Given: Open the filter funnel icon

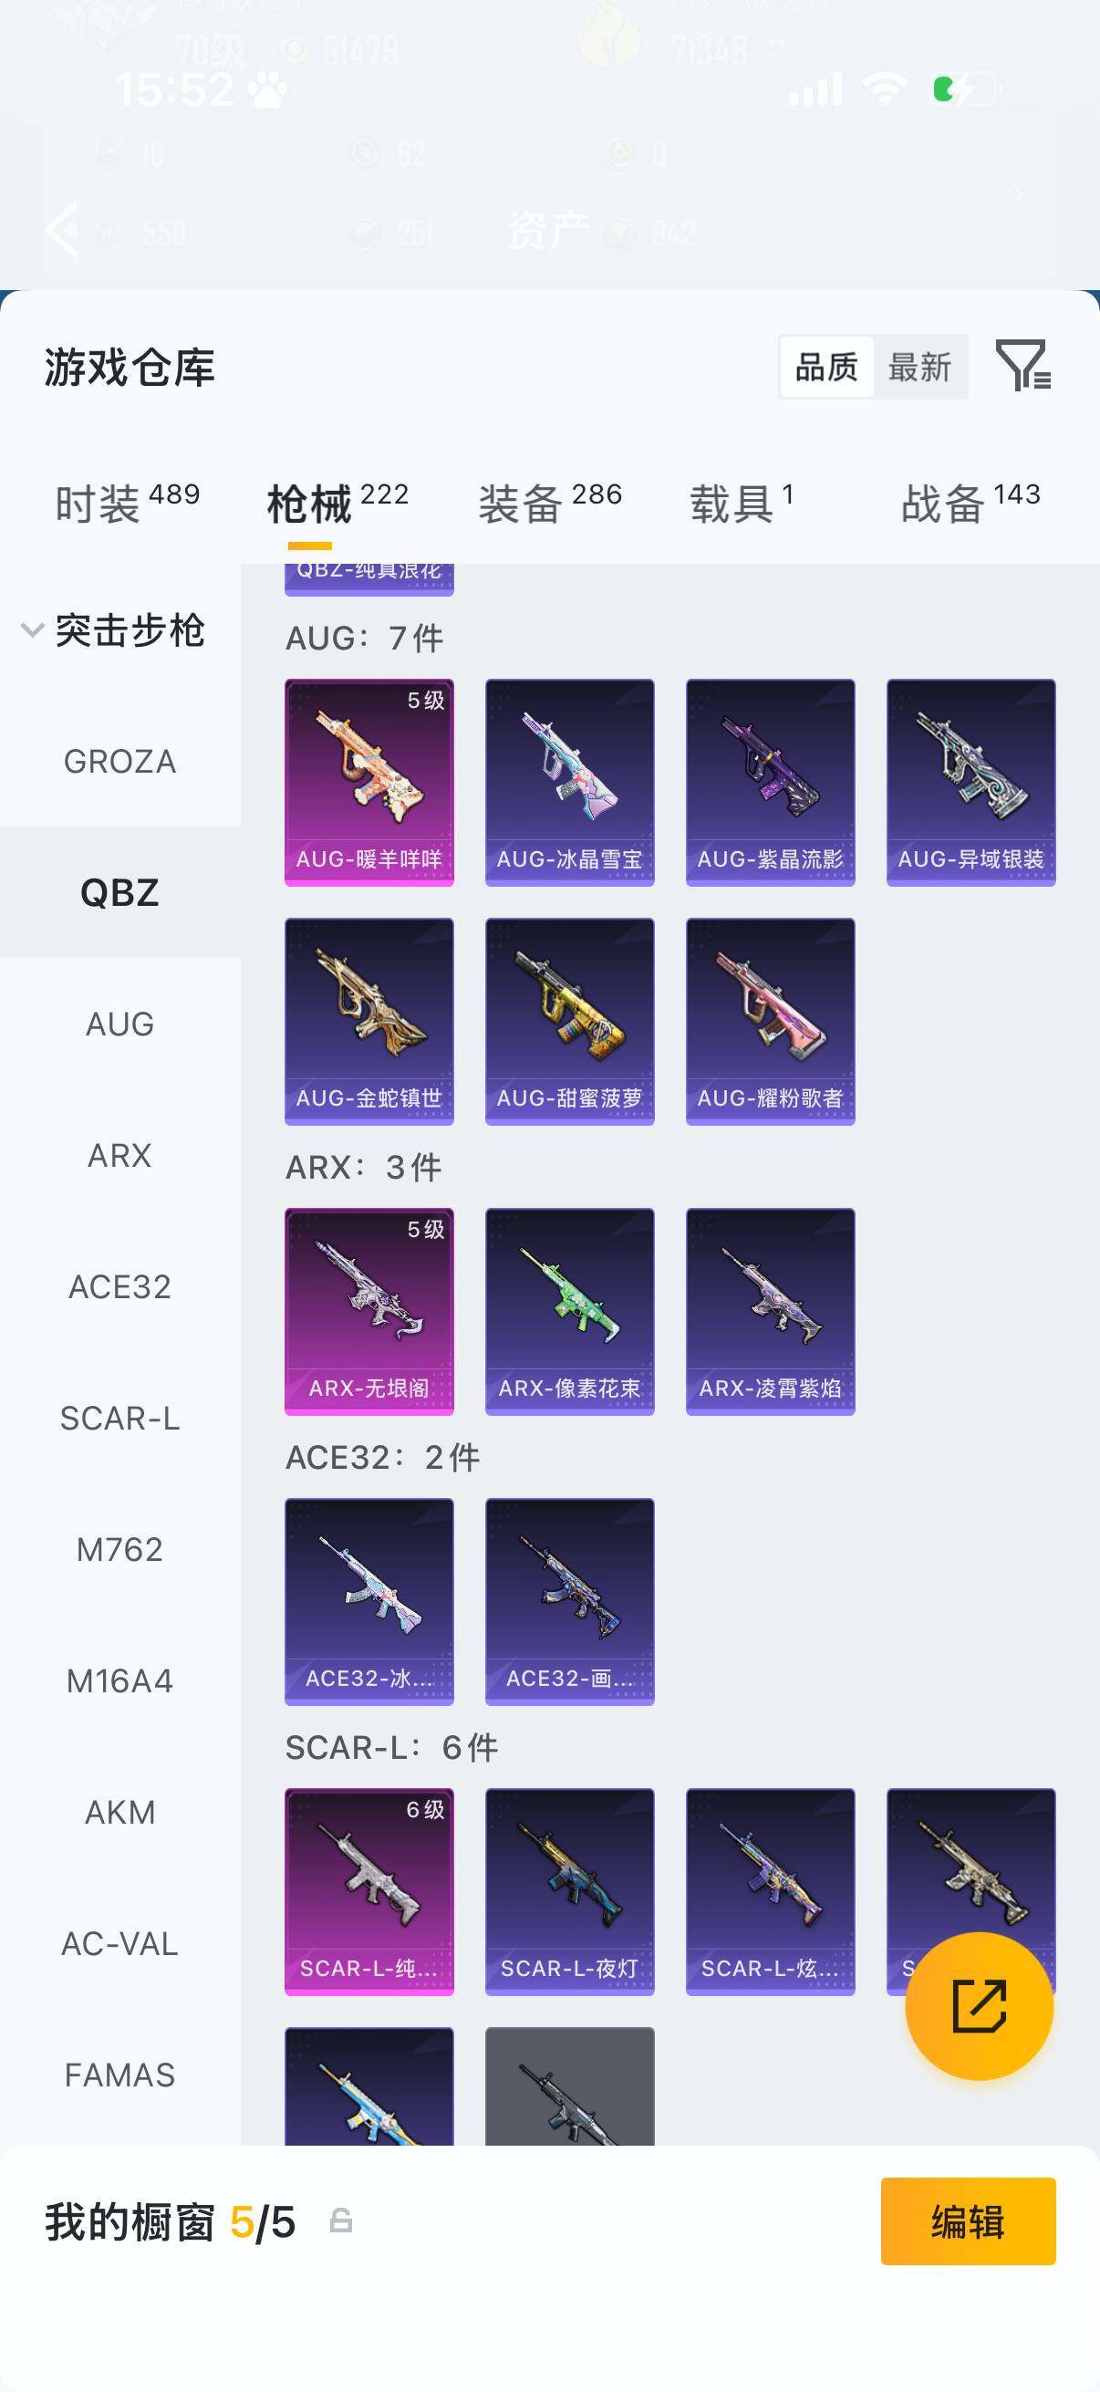Looking at the screenshot, I should click(x=1023, y=365).
